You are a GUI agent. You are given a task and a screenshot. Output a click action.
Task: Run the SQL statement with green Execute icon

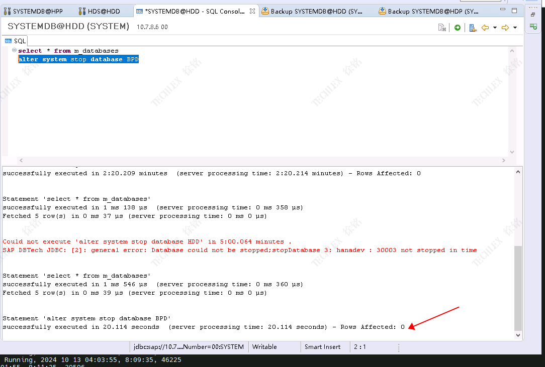(x=457, y=28)
